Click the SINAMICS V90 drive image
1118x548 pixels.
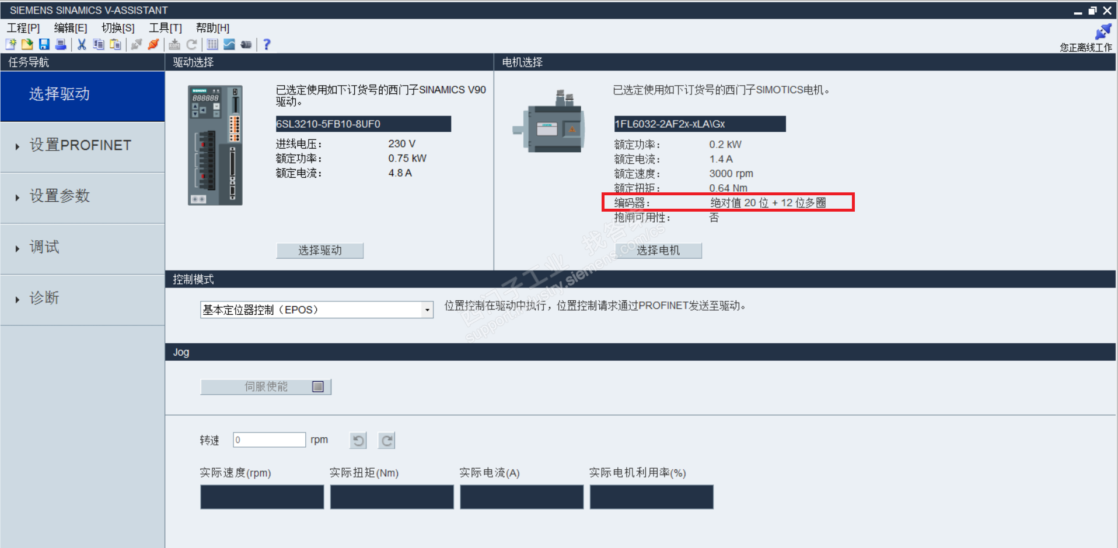pyautogui.click(x=215, y=145)
